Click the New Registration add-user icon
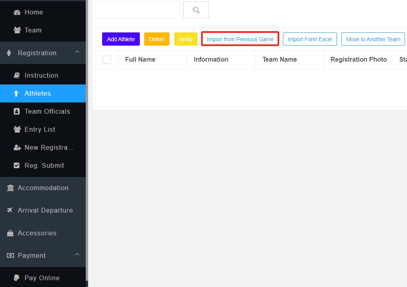This screenshot has width=407, height=287. pos(16,147)
